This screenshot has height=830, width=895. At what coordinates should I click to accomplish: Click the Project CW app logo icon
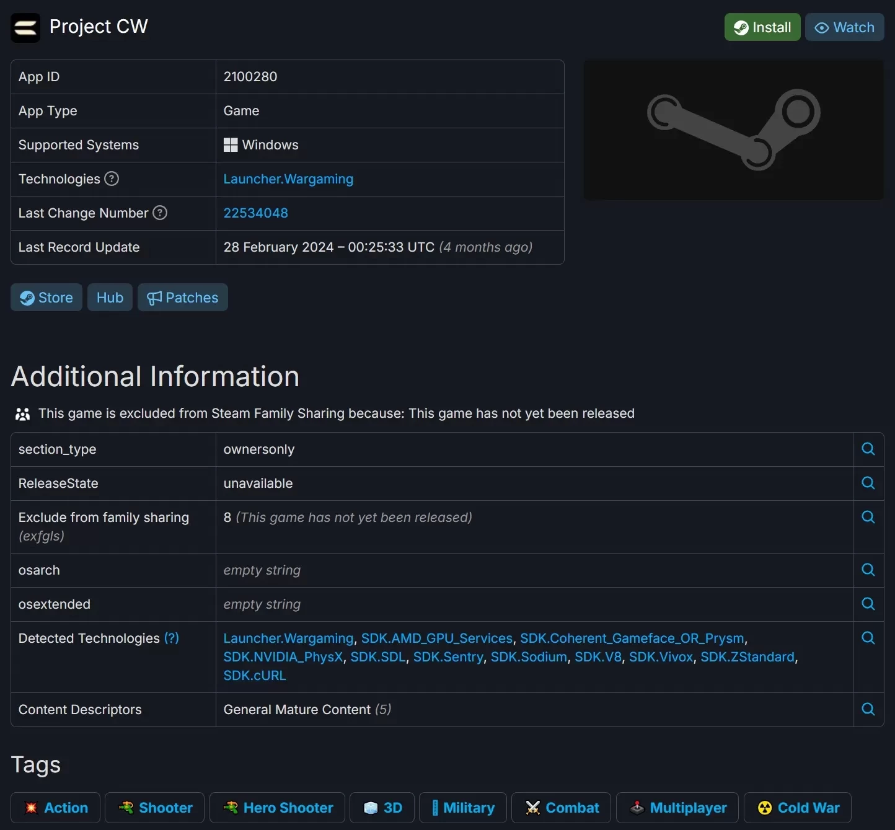point(25,28)
